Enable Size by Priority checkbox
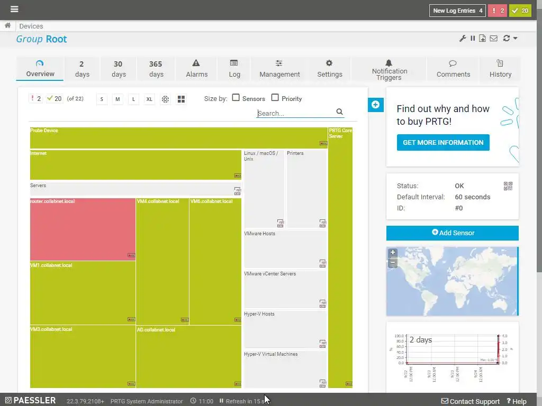542x406 pixels. [x=275, y=98]
